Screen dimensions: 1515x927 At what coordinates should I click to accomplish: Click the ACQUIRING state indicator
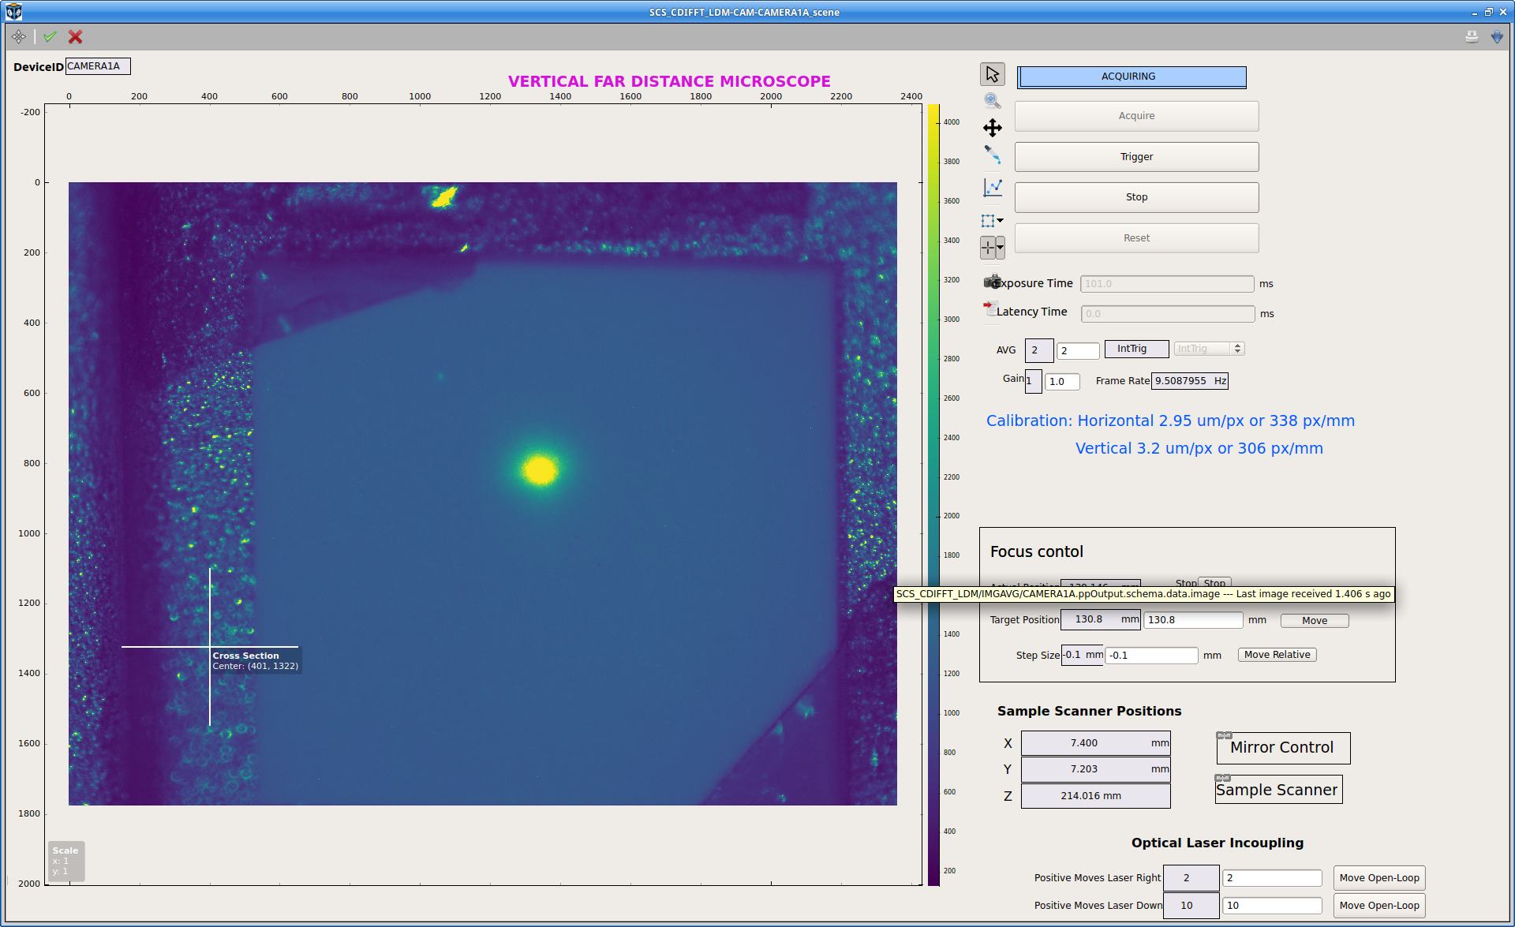(x=1132, y=77)
